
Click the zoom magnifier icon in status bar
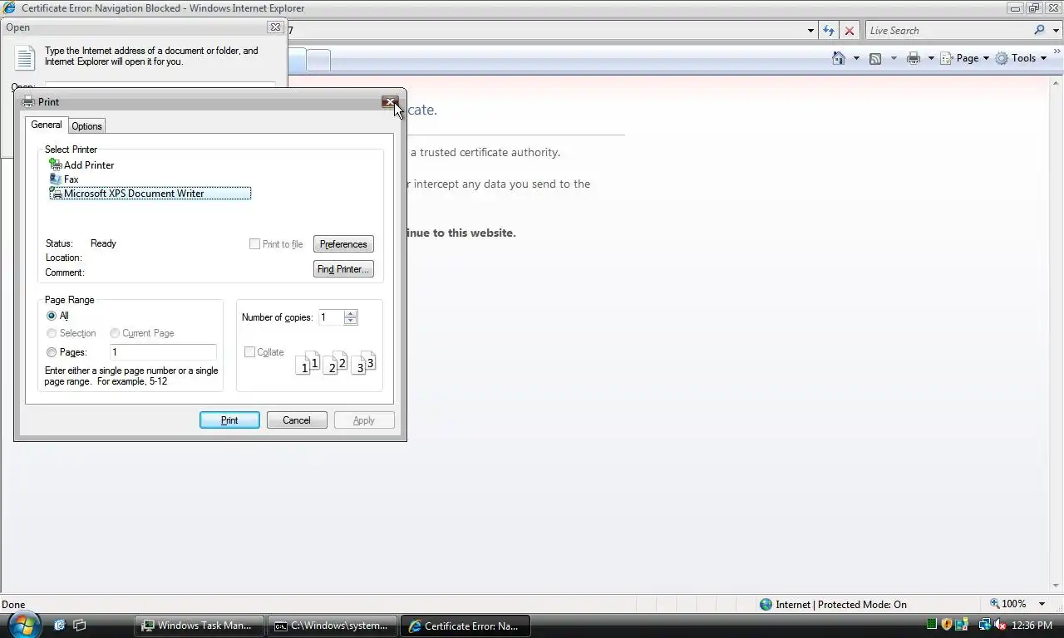coord(995,604)
